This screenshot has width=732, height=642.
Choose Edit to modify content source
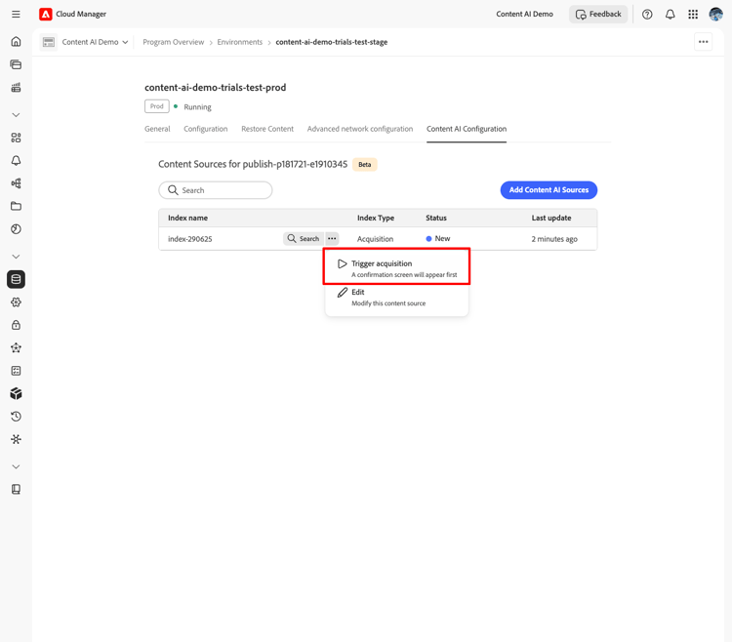click(x=396, y=298)
